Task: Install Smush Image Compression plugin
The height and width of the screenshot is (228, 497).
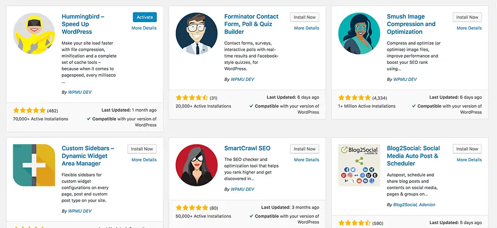Action: [467, 17]
